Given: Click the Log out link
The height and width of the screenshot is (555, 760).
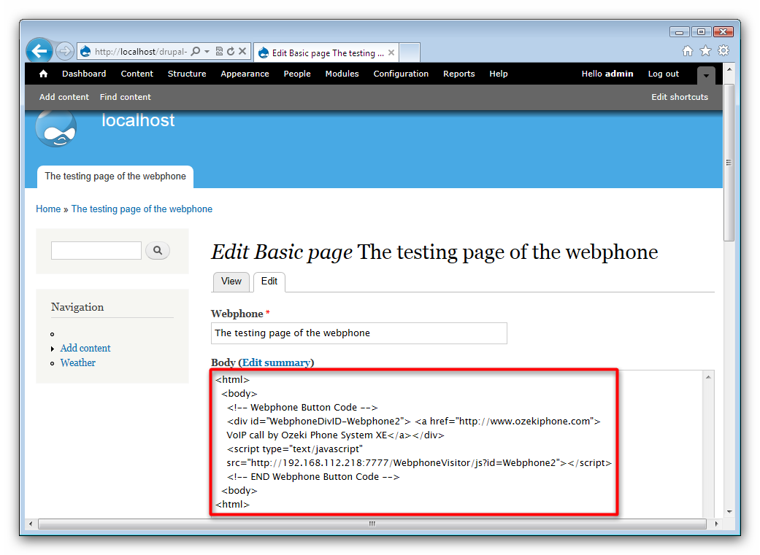Looking at the screenshot, I should pyautogui.click(x=663, y=74).
